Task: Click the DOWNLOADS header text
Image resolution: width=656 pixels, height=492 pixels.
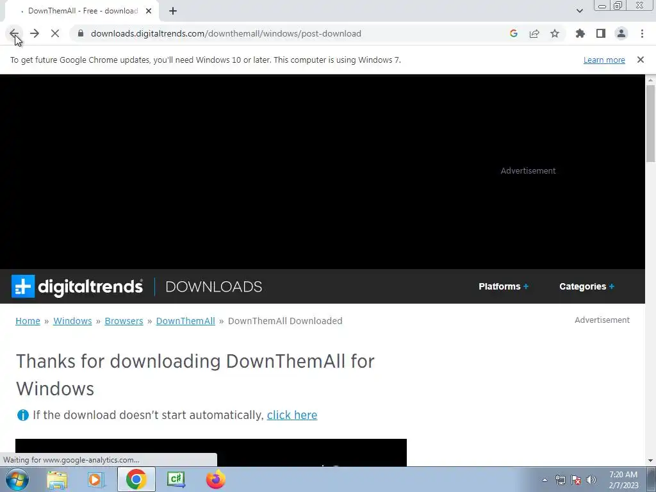Action: tap(214, 286)
